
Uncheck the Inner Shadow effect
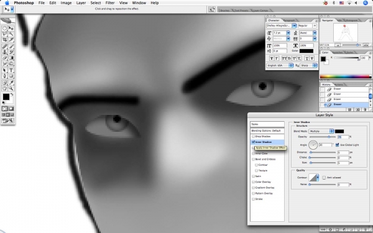click(x=254, y=142)
